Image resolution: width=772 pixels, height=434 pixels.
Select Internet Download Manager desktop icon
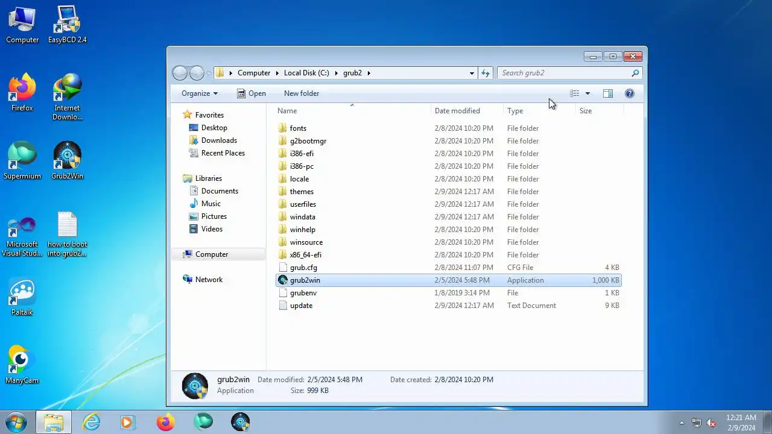coord(67,98)
